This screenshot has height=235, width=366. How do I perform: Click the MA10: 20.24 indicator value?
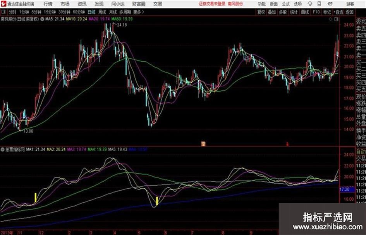tap(76, 19)
